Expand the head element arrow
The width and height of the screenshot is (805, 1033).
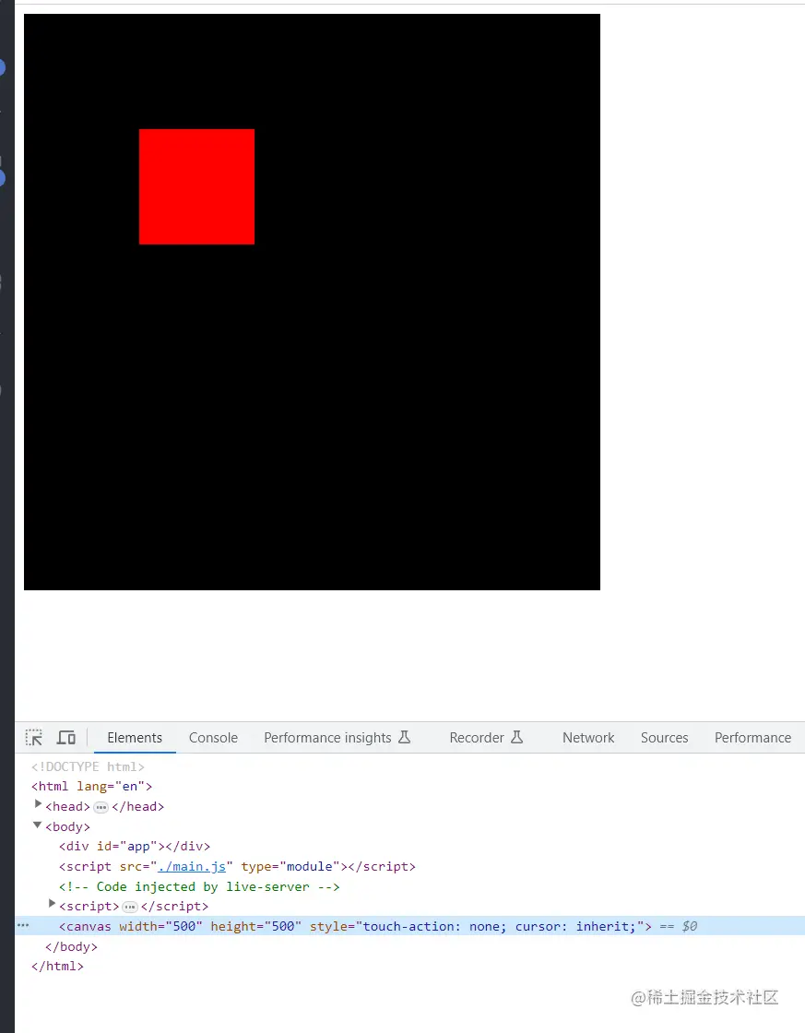38,804
